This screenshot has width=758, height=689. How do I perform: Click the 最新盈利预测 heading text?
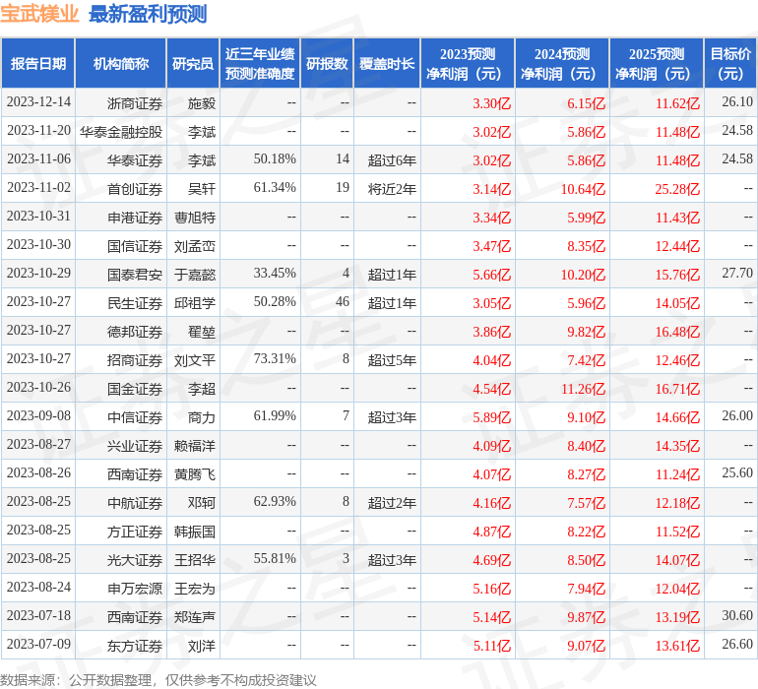148,14
